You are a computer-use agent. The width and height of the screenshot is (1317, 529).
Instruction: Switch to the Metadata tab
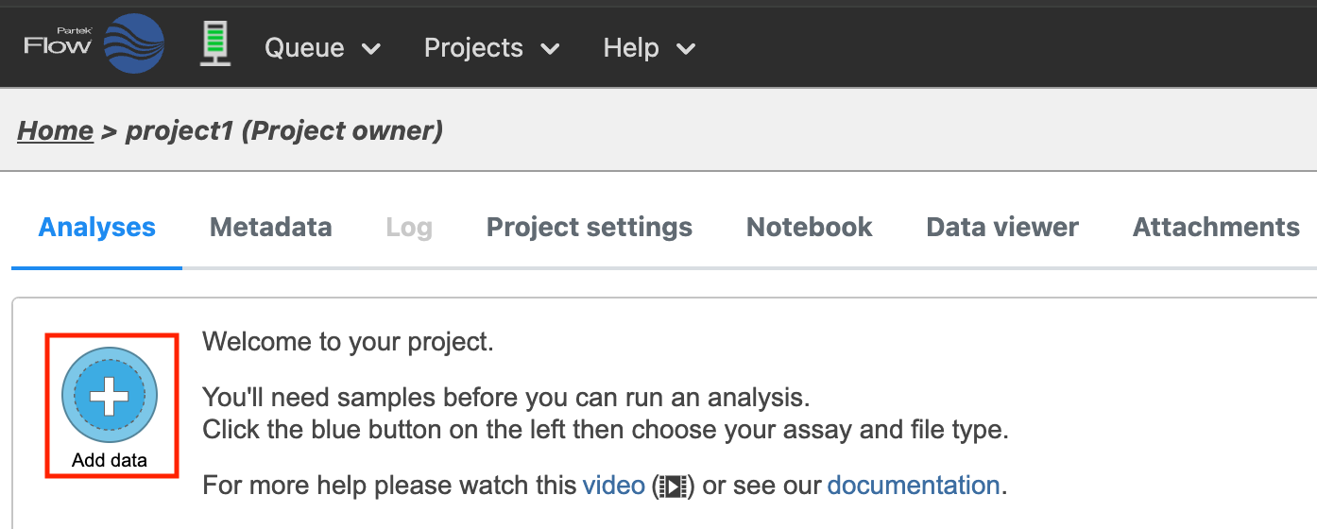[270, 228]
